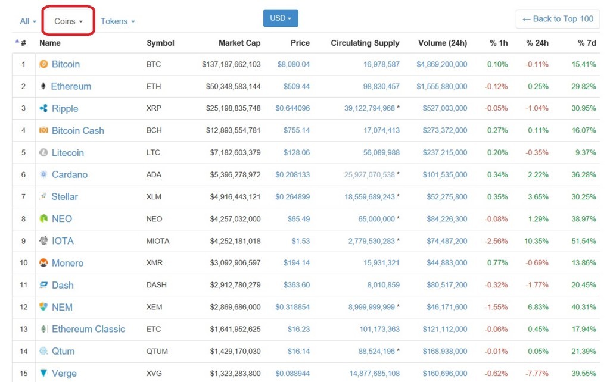This screenshot has width=610, height=382.
Task: Click the Verge triangle logo icon
Action: 43,373
